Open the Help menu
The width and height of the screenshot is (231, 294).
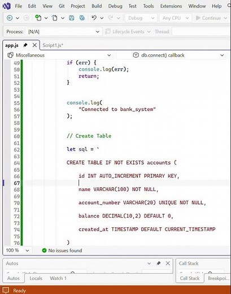tap(216, 6)
